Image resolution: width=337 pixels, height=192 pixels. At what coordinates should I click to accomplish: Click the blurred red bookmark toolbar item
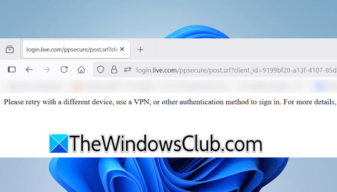pyautogui.click(x=78, y=86)
